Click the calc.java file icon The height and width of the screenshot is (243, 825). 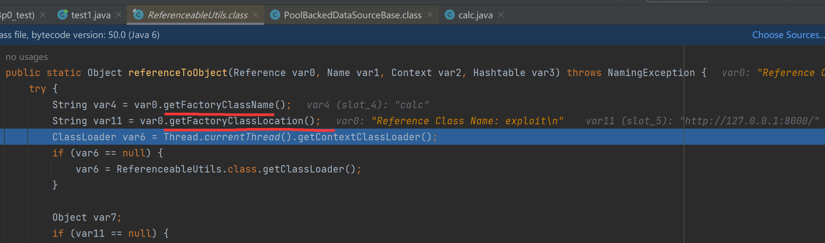point(450,15)
